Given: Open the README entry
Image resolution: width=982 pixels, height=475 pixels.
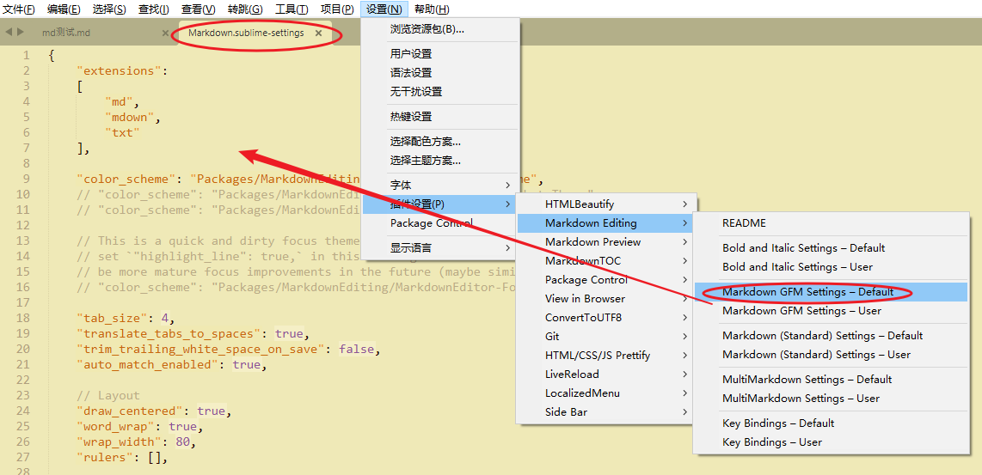Looking at the screenshot, I should pyautogui.click(x=831, y=222).
